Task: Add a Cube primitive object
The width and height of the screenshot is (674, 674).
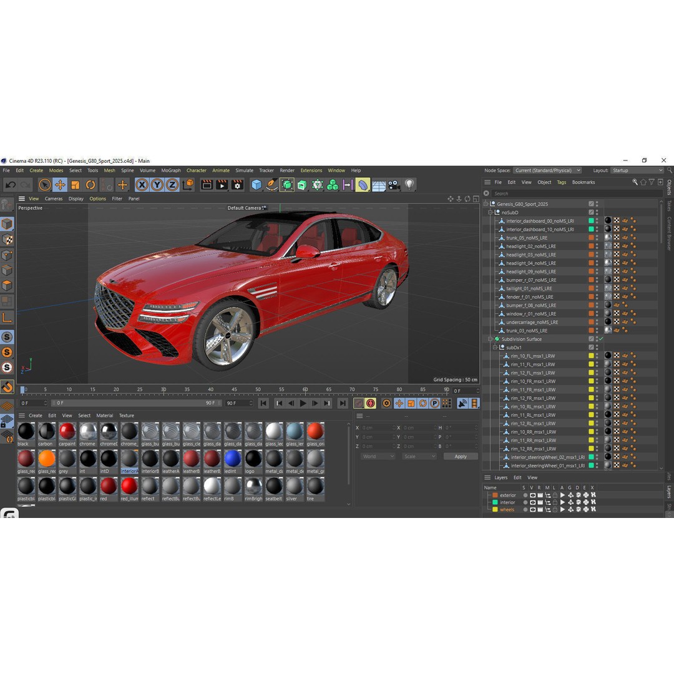Action: click(256, 185)
